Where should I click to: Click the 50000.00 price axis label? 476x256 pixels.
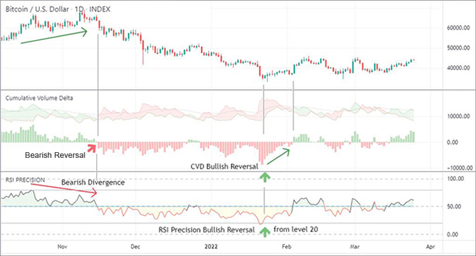click(x=459, y=48)
